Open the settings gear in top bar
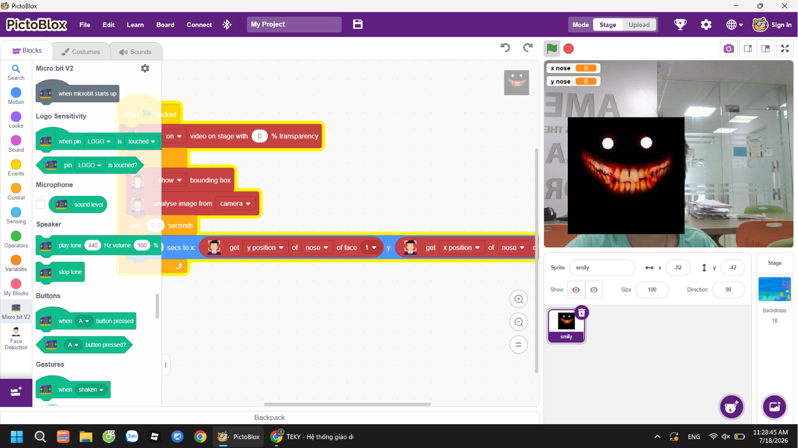 pyautogui.click(x=706, y=24)
